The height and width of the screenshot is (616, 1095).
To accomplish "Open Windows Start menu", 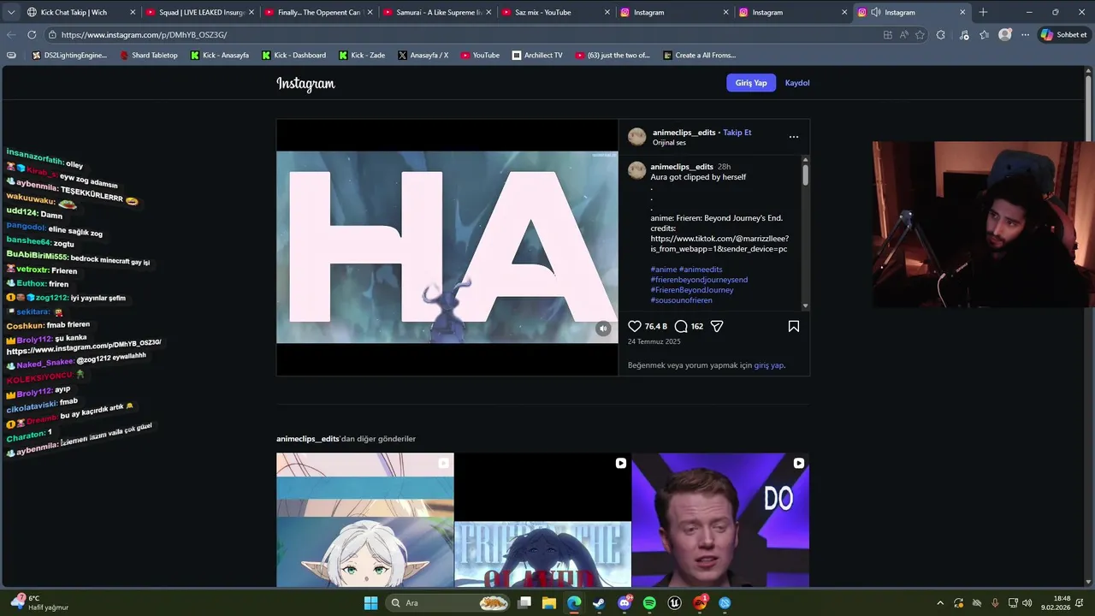I will 370,603.
